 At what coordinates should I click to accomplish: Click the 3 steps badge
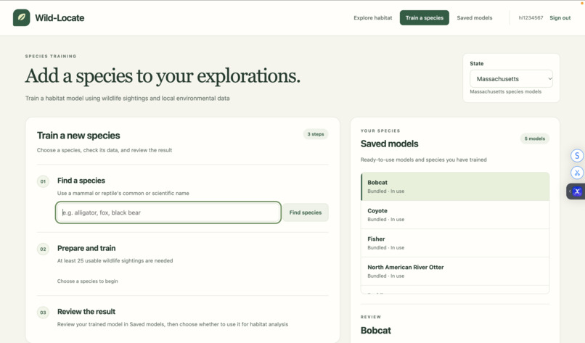click(316, 134)
